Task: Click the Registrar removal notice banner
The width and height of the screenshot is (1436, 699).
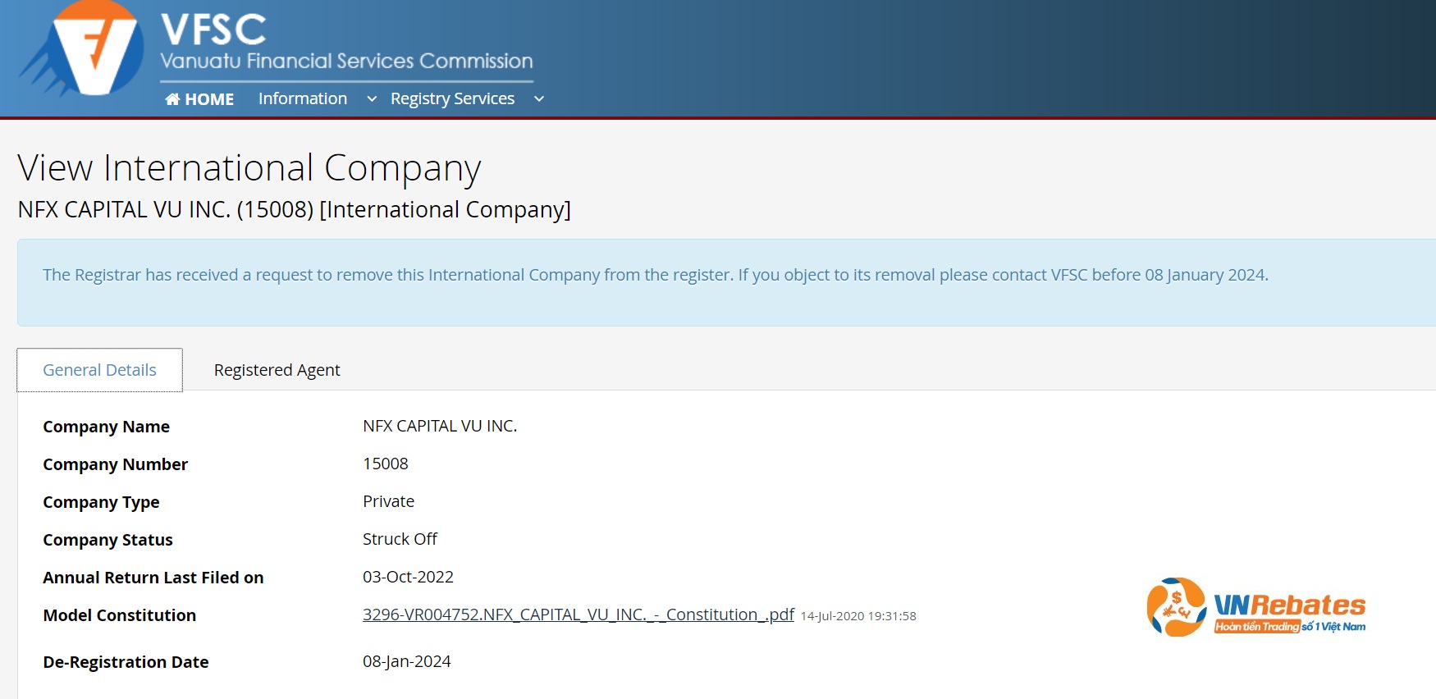Action: tap(655, 276)
